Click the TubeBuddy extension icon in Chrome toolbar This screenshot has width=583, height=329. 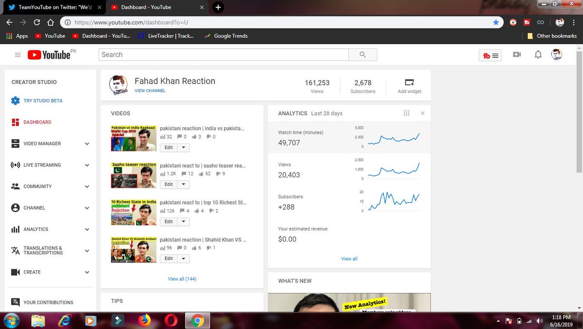(527, 22)
